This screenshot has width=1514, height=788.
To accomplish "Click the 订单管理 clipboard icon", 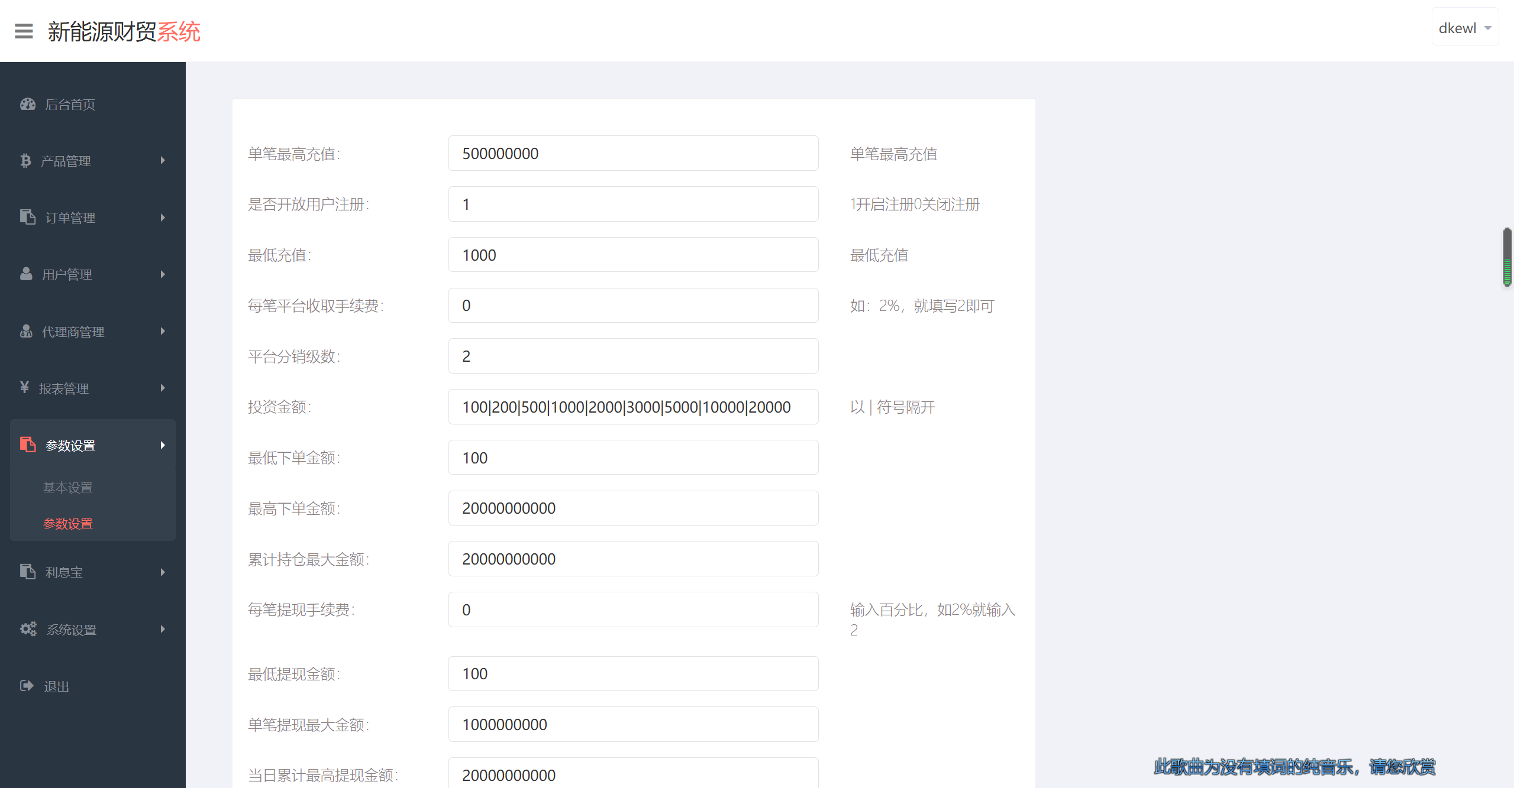I will pyautogui.click(x=28, y=218).
